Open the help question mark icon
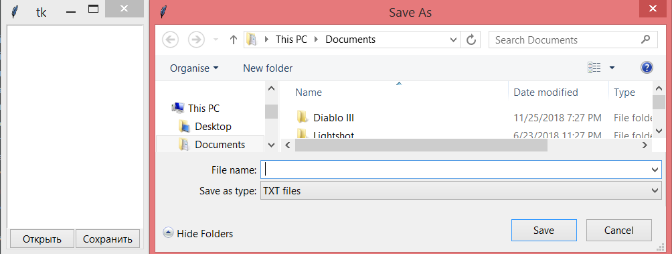The width and height of the screenshot is (672, 254). point(647,68)
